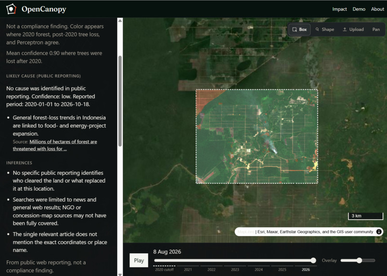Image resolution: width=387 pixels, height=276 pixels.
Task: Jump to 2026 on the timeline
Action: [306, 269]
